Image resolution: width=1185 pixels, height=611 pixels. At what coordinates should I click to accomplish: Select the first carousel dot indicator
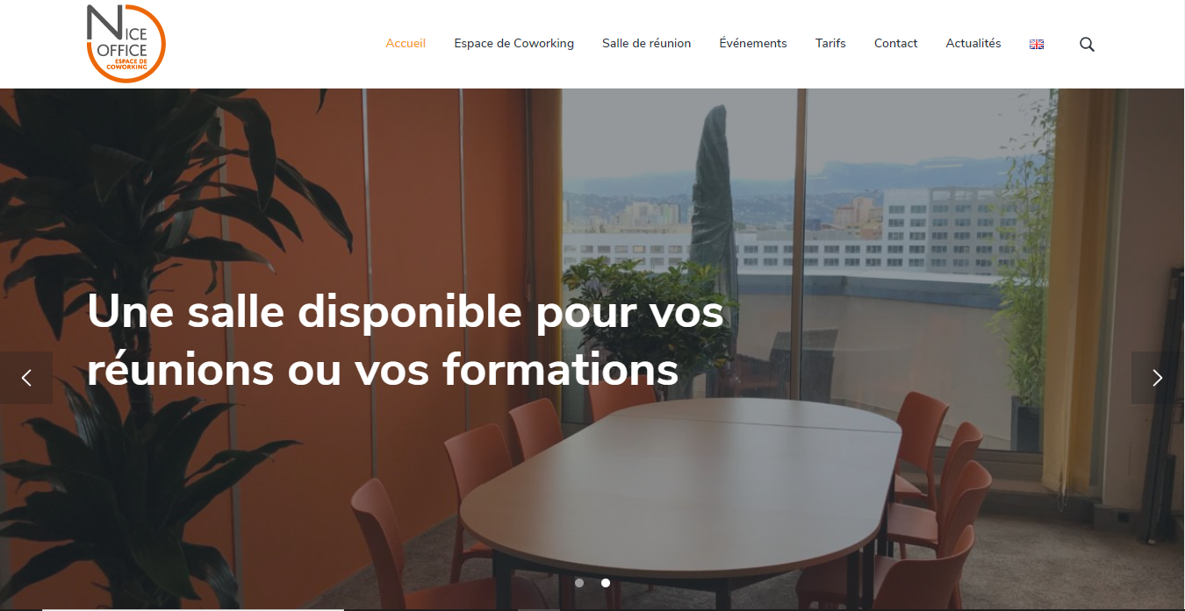(x=579, y=583)
